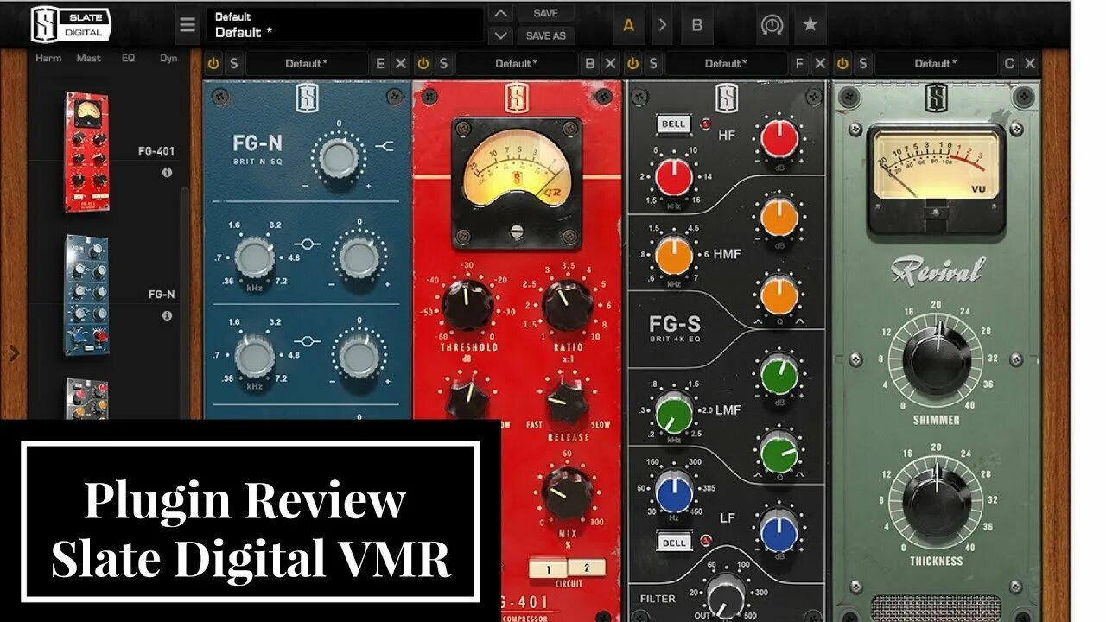Click the FG-401 RATIO knob

pyautogui.click(x=568, y=303)
